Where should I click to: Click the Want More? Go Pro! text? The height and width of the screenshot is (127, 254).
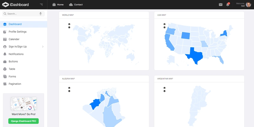coord(23,114)
